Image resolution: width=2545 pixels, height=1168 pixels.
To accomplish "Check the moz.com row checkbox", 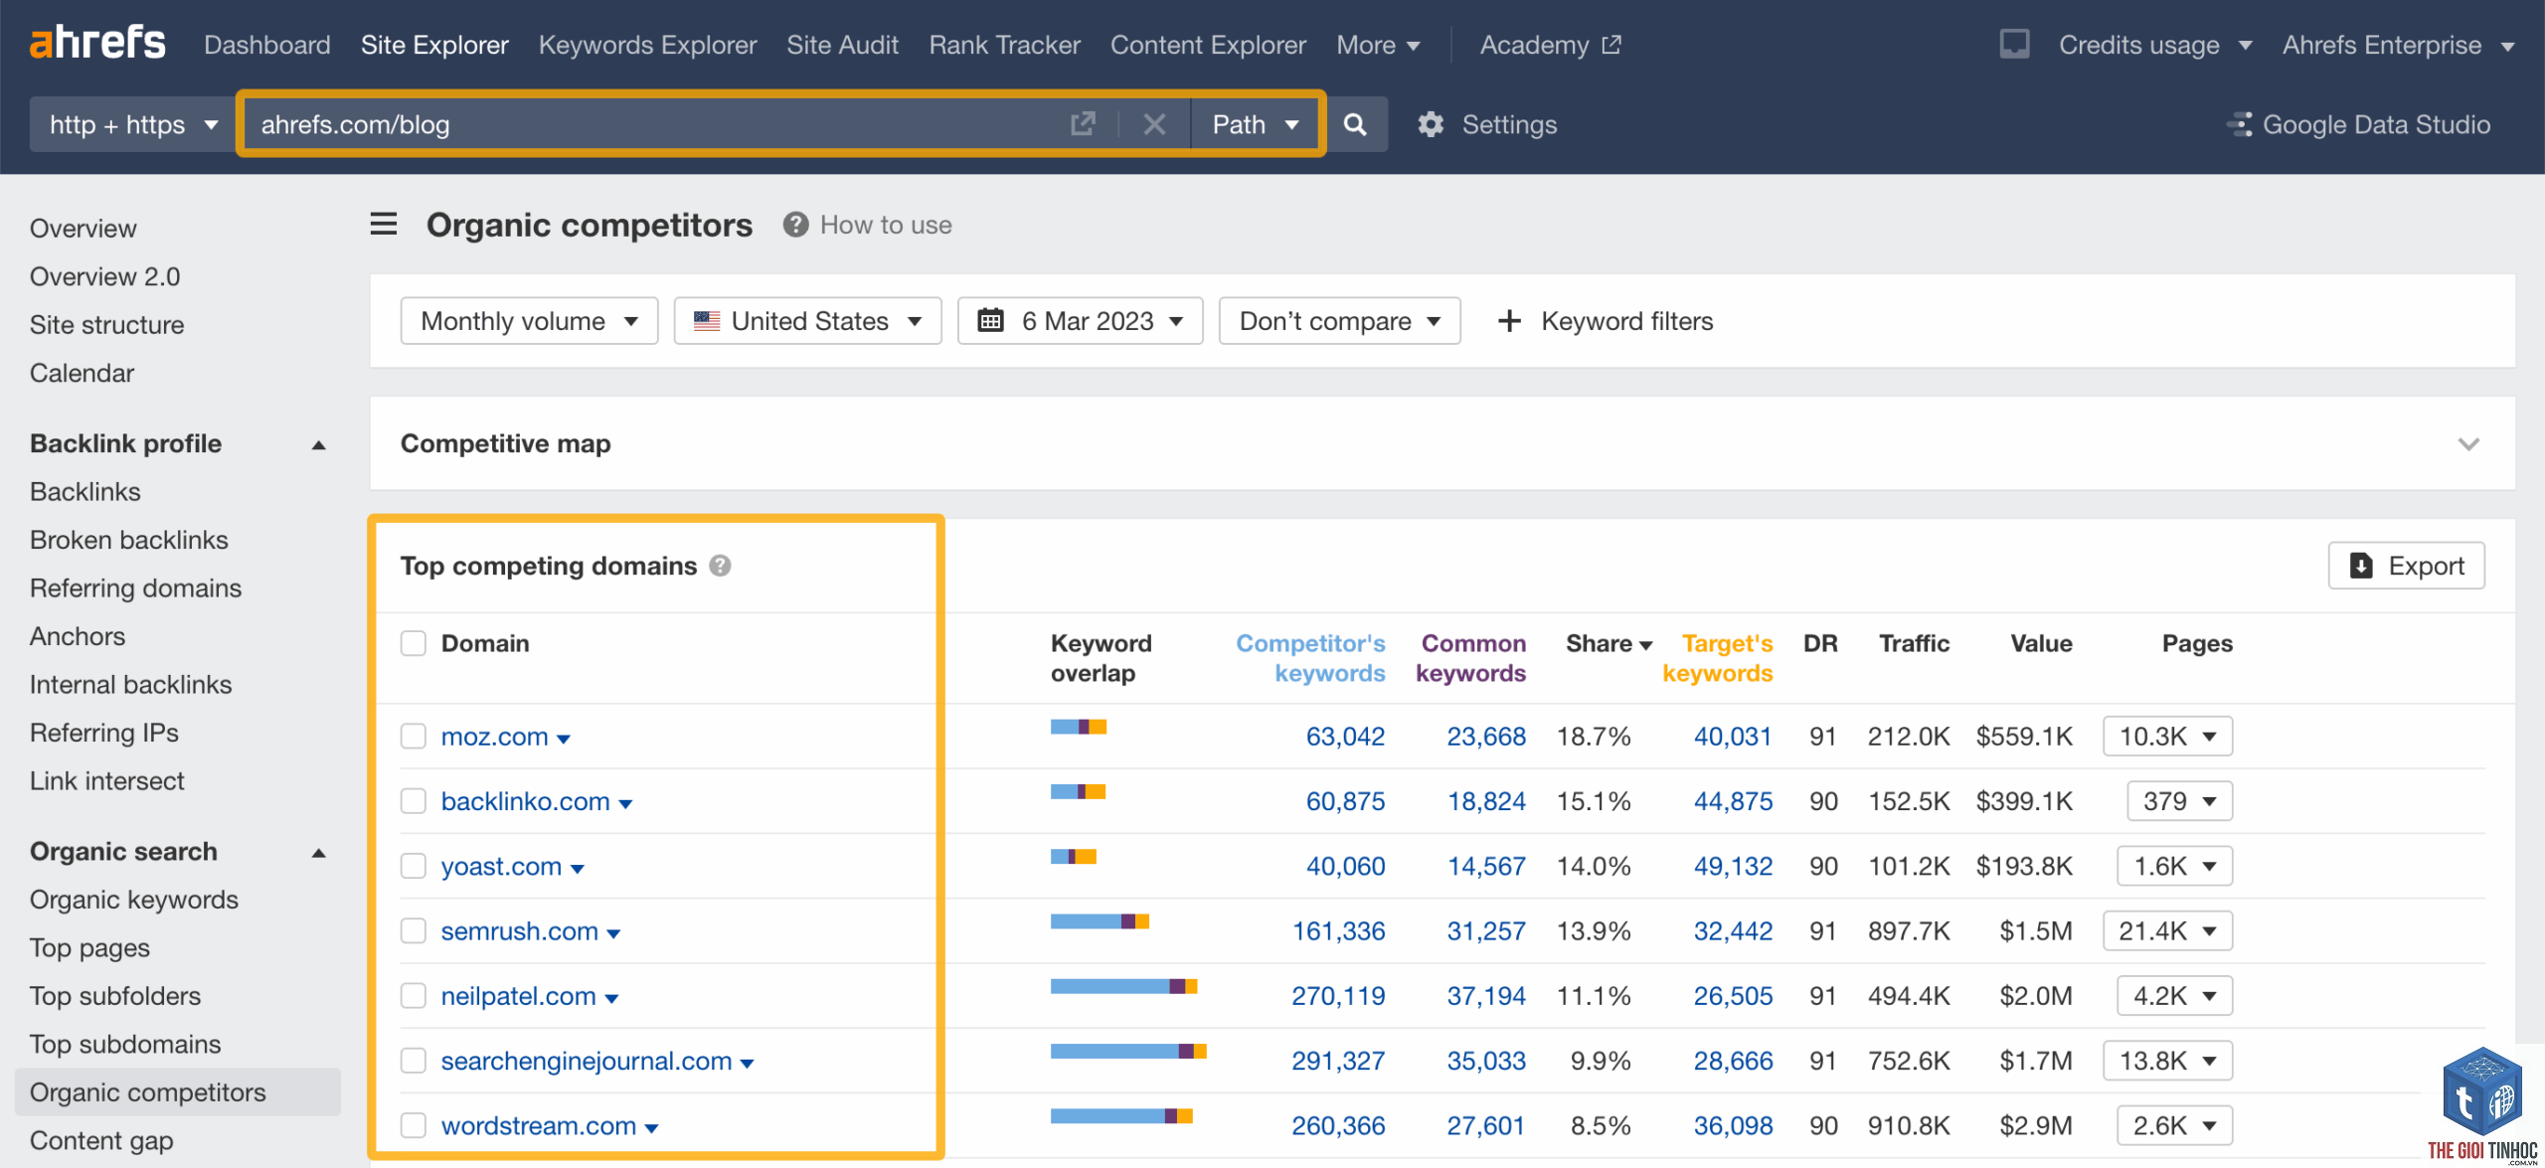I will [414, 736].
